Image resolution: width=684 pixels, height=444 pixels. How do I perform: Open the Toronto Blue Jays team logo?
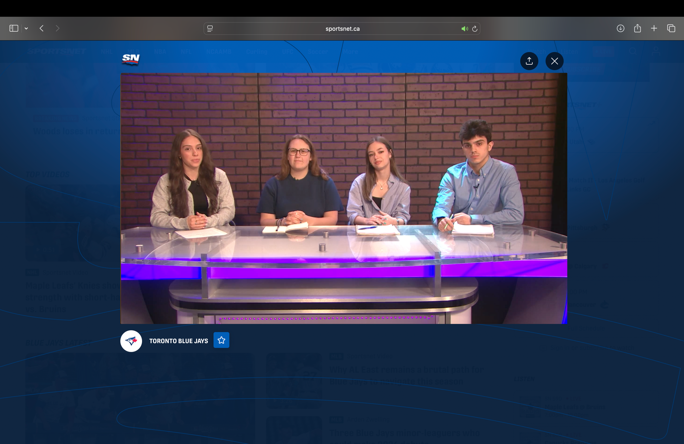131,341
